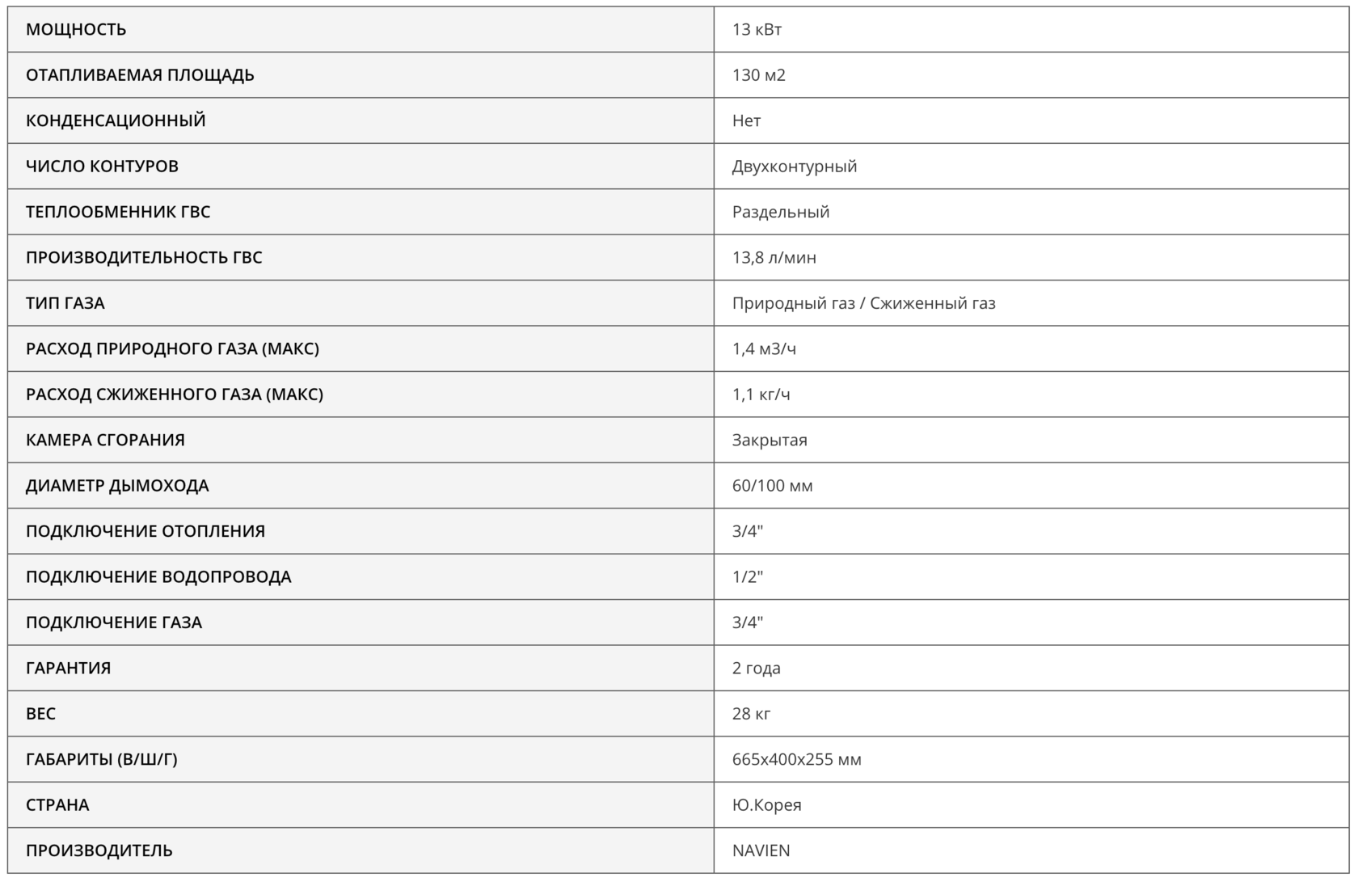
Task: Select the РАСХОД ПРИРОДНОГО ГАЗА (МАКС) label
Action: pyautogui.click(x=172, y=348)
